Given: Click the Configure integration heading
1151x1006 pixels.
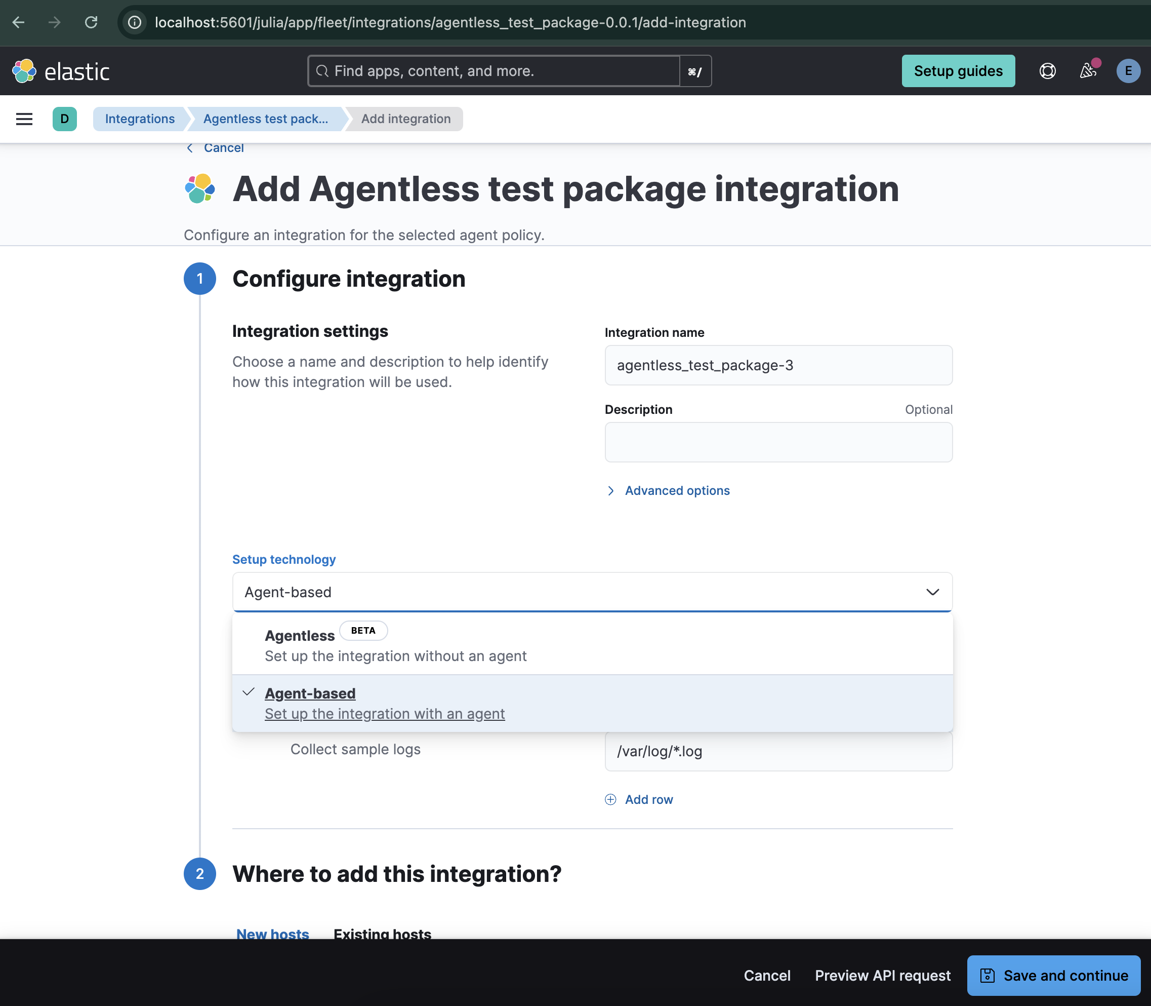Looking at the screenshot, I should pyautogui.click(x=349, y=279).
